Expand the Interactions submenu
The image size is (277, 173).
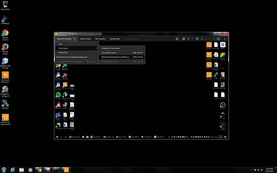(63, 52)
